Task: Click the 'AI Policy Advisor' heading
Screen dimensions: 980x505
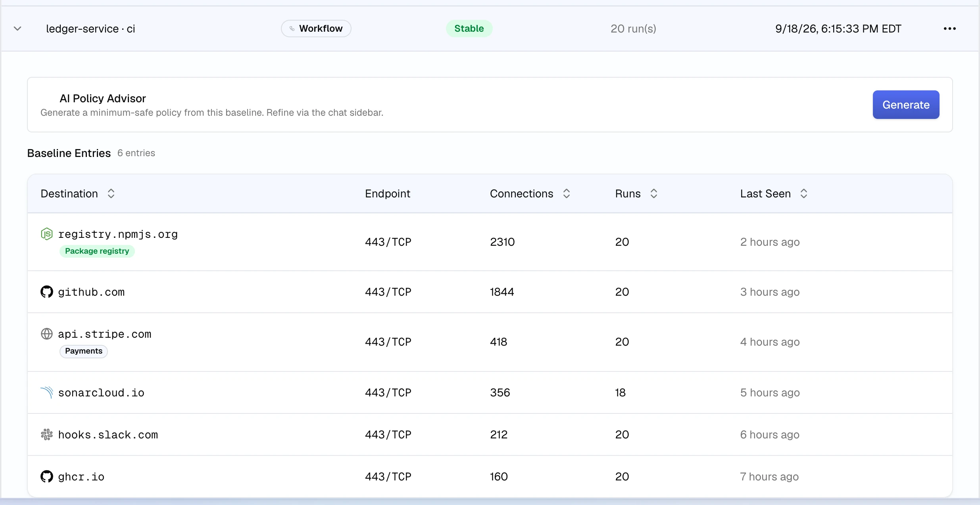Action: click(x=103, y=98)
